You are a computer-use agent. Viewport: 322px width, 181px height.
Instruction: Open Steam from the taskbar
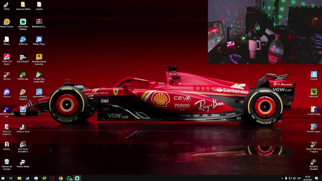coord(27,178)
